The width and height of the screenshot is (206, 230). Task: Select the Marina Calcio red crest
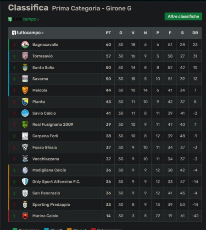(25, 216)
